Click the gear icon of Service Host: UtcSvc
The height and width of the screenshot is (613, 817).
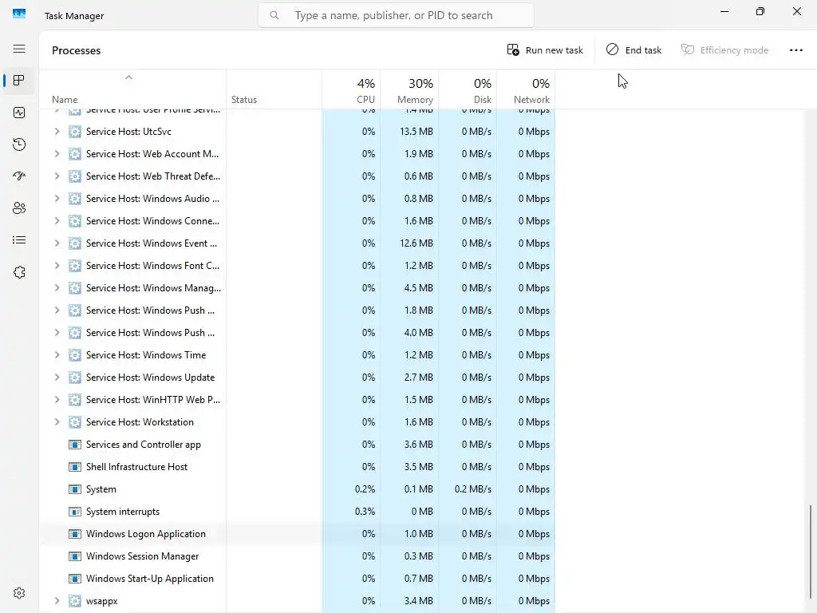pos(75,132)
